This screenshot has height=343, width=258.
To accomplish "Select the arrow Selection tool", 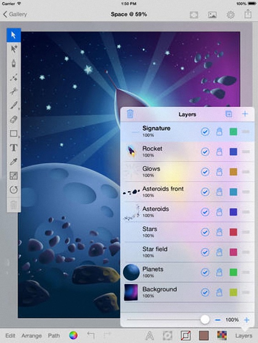I will [14, 35].
